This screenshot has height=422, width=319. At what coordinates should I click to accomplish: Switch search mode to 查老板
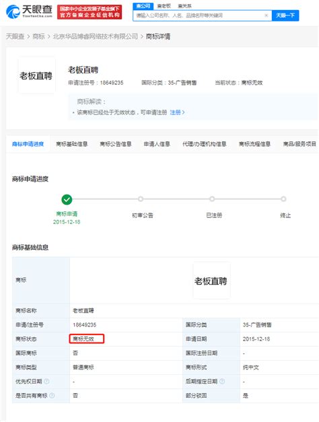pyautogui.click(x=164, y=6)
